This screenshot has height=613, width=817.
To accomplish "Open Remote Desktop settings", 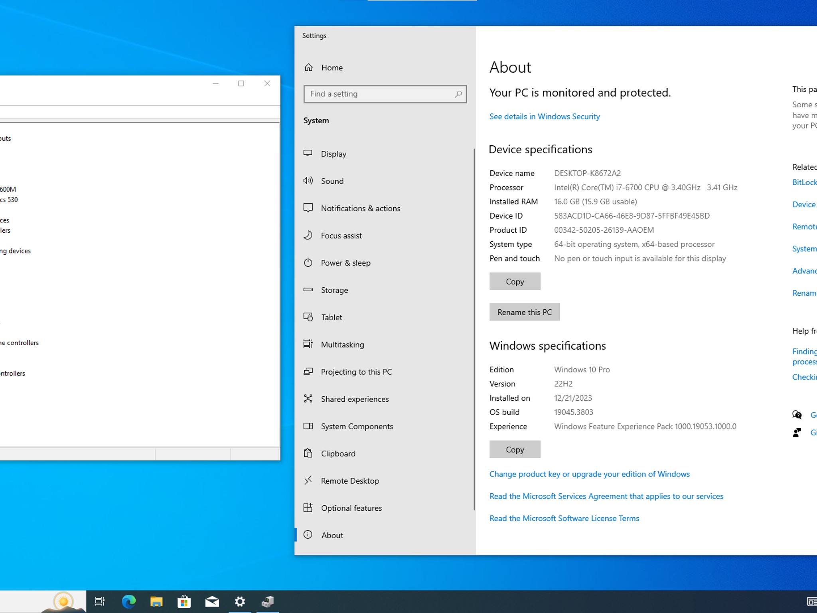I will 350,481.
